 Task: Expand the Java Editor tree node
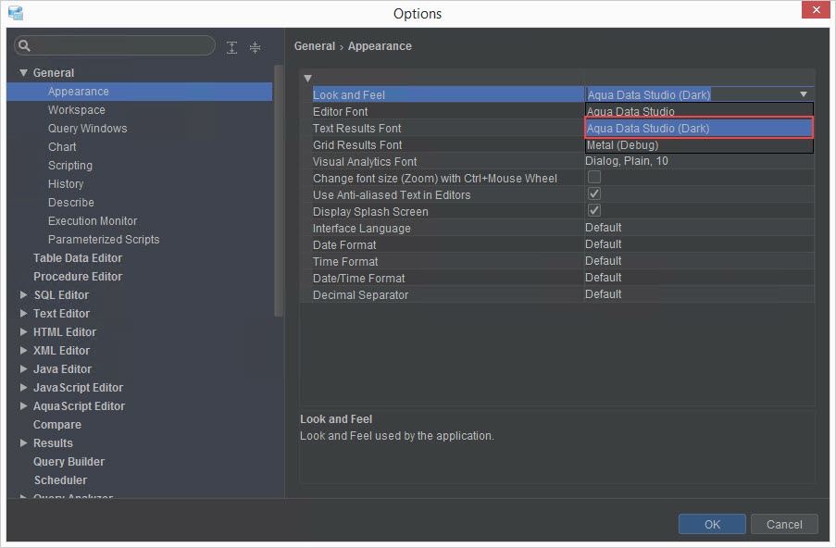[24, 369]
